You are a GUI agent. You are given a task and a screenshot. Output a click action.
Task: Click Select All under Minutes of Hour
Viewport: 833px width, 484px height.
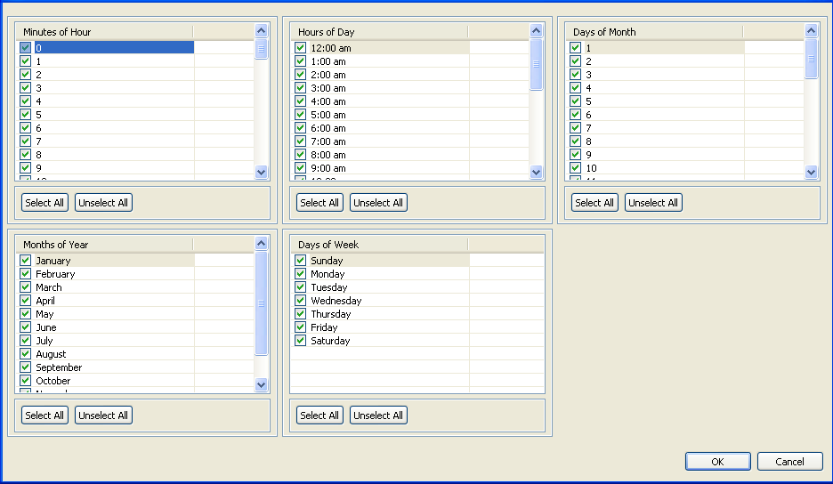coord(44,203)
